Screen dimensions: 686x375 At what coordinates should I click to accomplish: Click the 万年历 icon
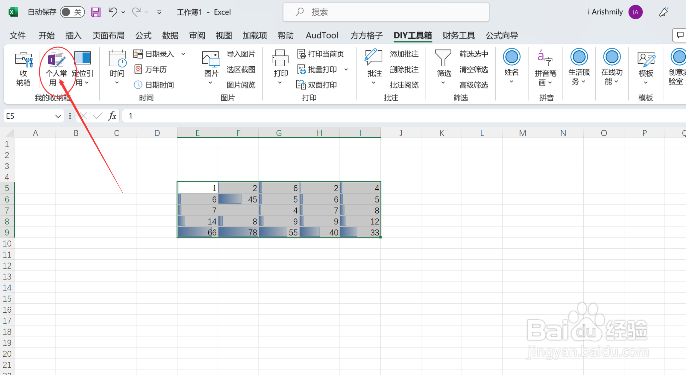[x=154, y=69]
